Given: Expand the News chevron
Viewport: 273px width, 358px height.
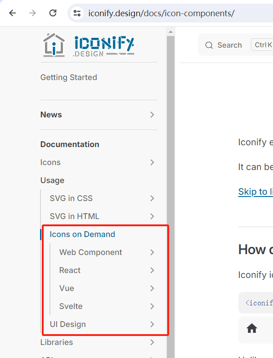Looking at the screenshot, I should point(152,115).
